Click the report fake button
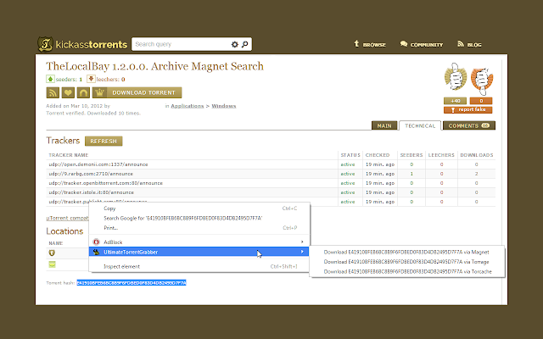 pos(467,109)
